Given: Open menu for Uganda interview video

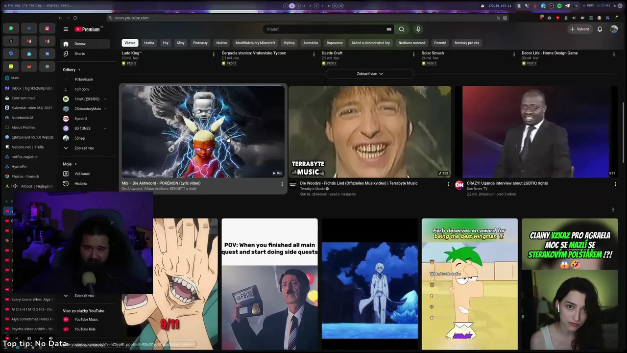Looking at the screenshot, I should (615, 184).
